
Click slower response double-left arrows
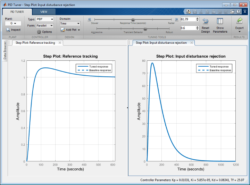[x=90, y=19]
